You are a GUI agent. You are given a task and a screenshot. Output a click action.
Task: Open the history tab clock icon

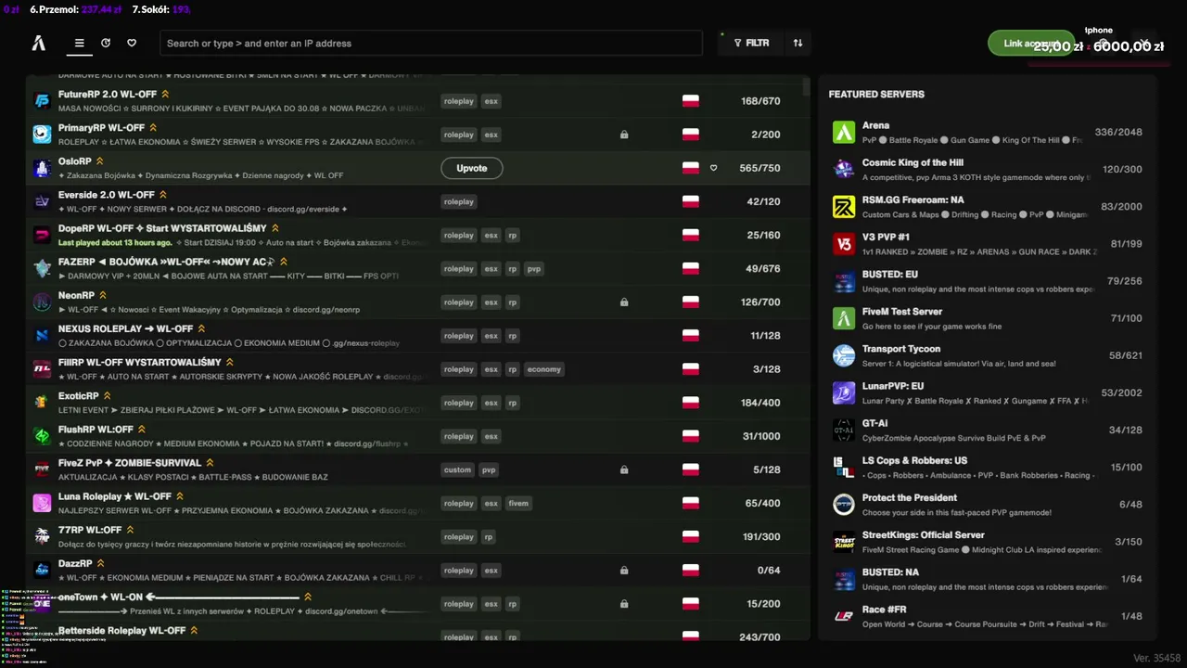(x=106, y=43)
